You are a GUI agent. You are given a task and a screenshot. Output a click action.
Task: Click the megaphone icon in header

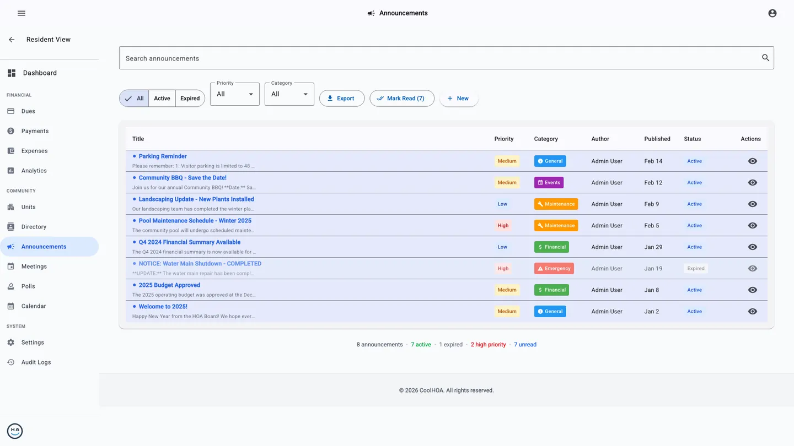371,13
